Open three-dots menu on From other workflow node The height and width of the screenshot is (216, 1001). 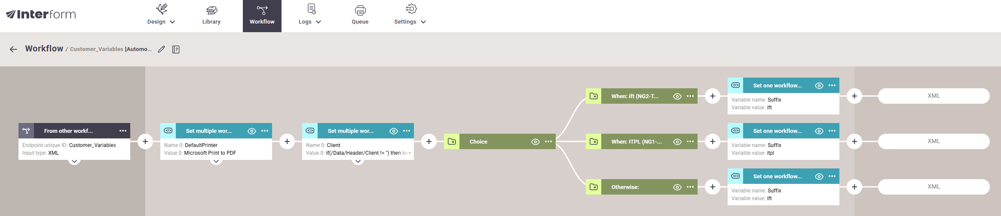tap(123, 131)
